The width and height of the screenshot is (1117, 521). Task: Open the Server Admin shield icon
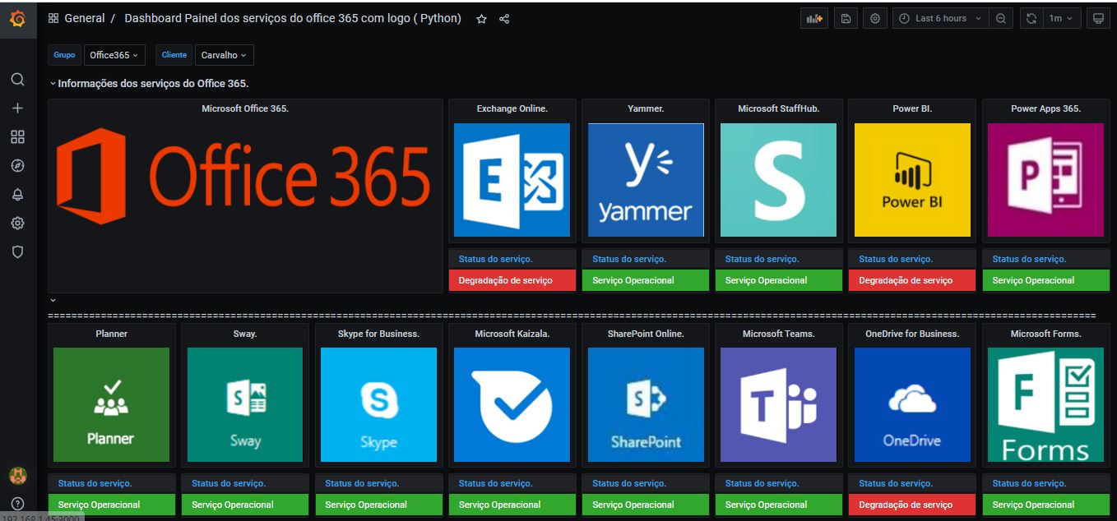click(x=17, y=252)
